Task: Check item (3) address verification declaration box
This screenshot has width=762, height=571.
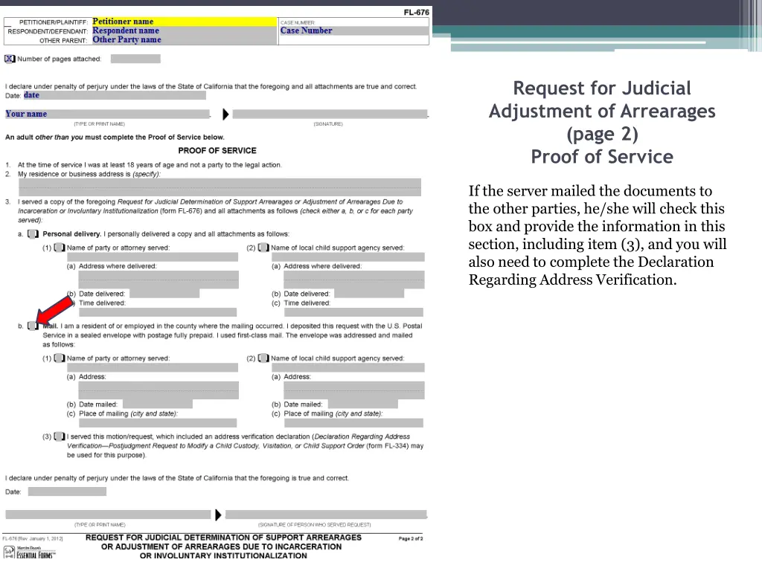Action: (60, 436)
